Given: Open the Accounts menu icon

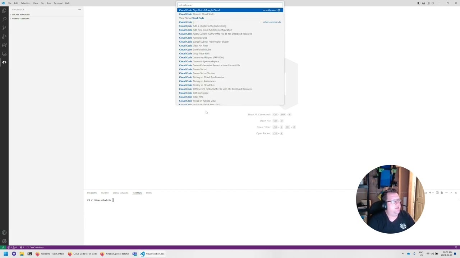Looking at the screenshot, I should 4,233.
